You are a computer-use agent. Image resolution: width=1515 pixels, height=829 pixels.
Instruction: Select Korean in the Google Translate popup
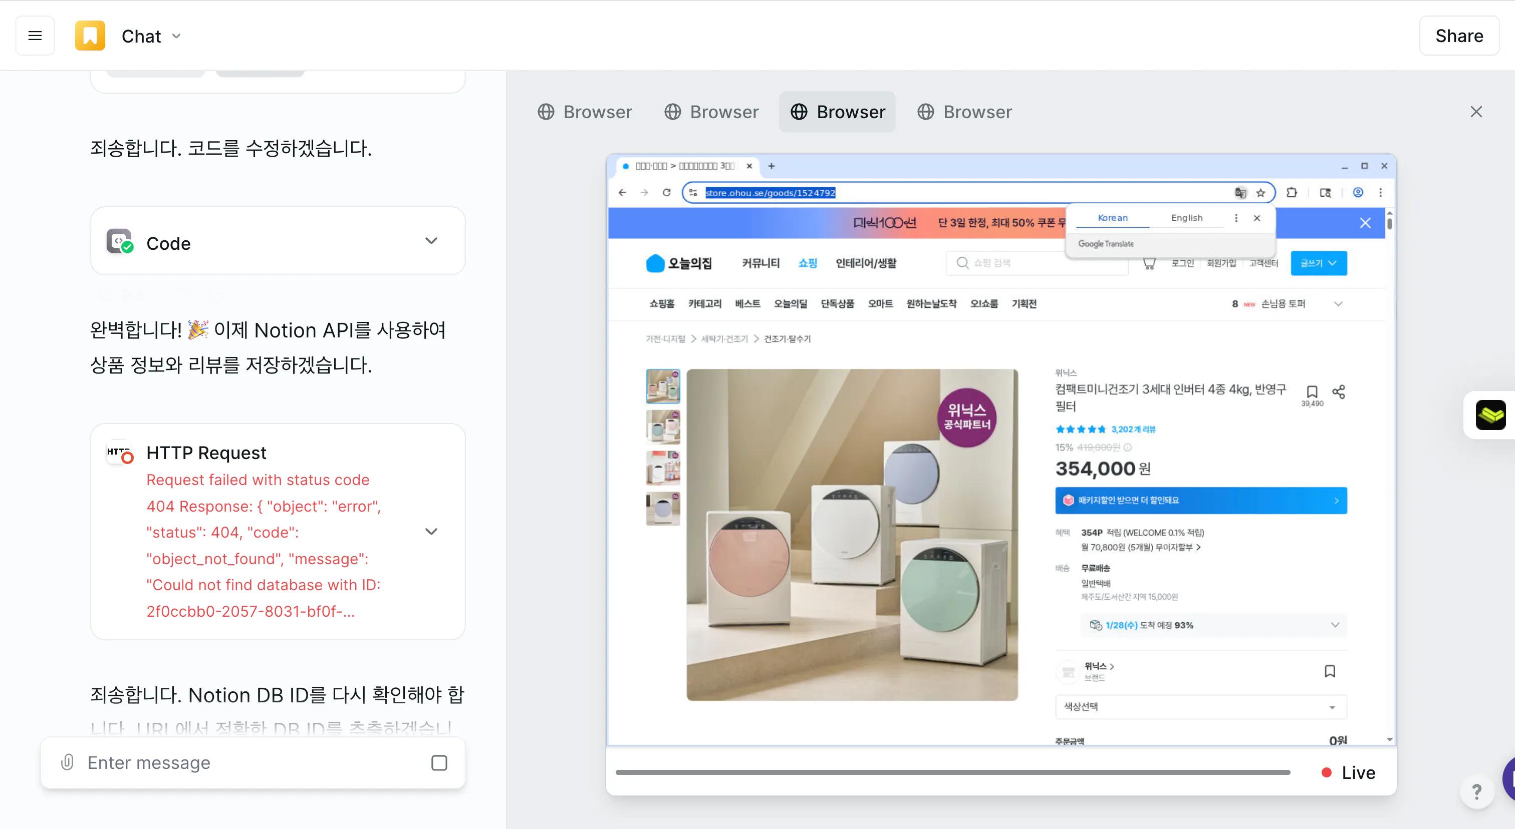click(x=1112, y=217)
